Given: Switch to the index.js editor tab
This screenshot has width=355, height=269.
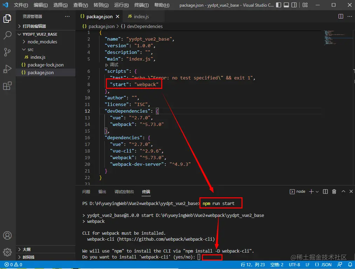Looking at the screenshot, I should (142, 16).
